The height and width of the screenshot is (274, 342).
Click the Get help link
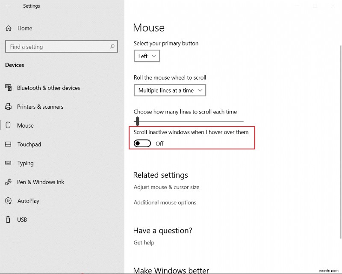coord(144,242)
